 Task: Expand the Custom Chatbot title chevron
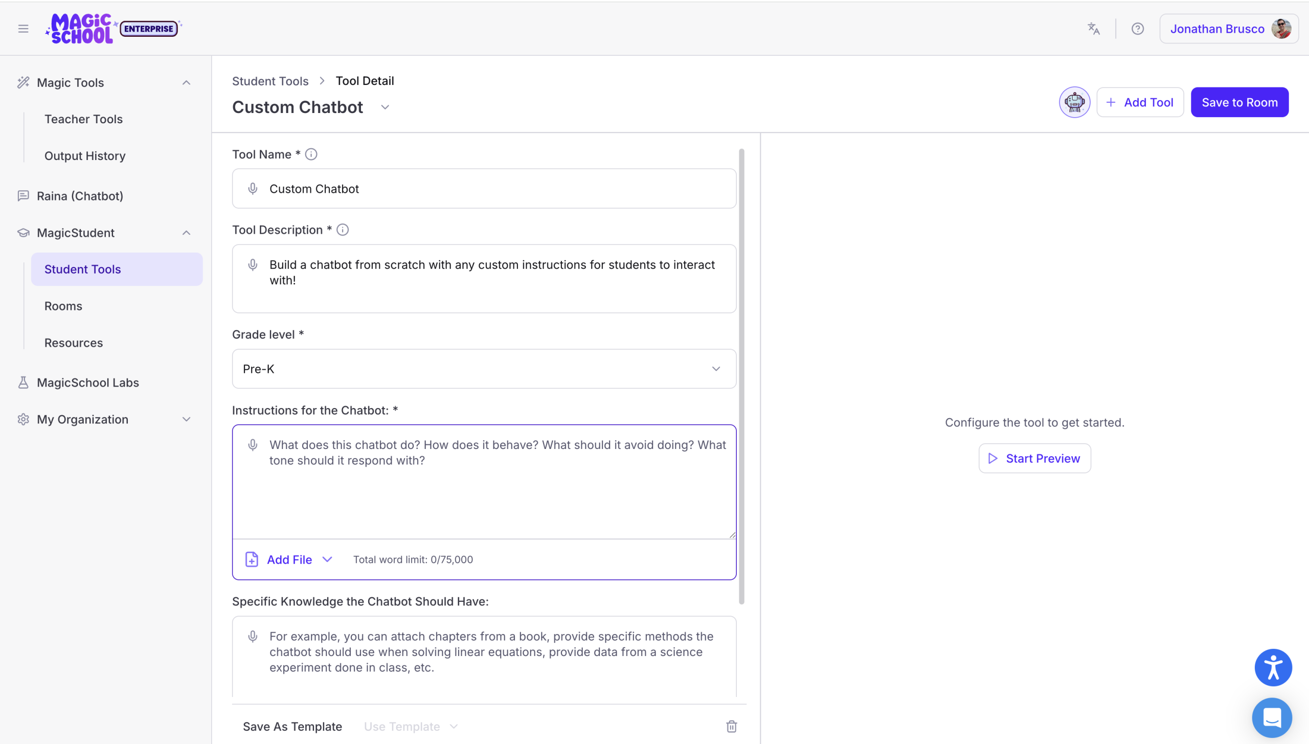385,107
